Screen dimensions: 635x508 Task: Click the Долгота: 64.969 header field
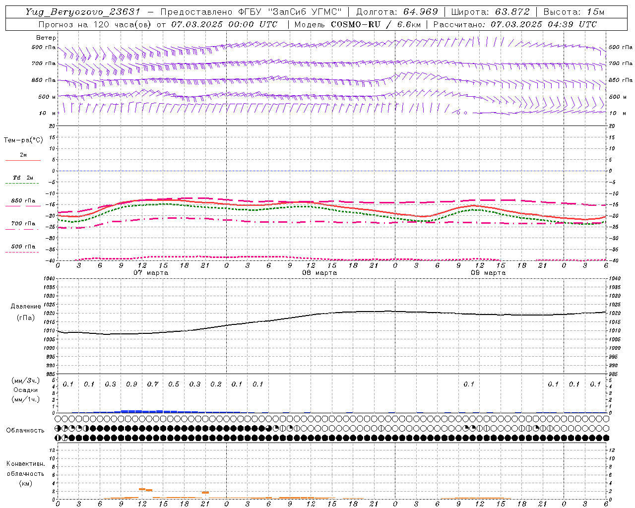(397, 12)
